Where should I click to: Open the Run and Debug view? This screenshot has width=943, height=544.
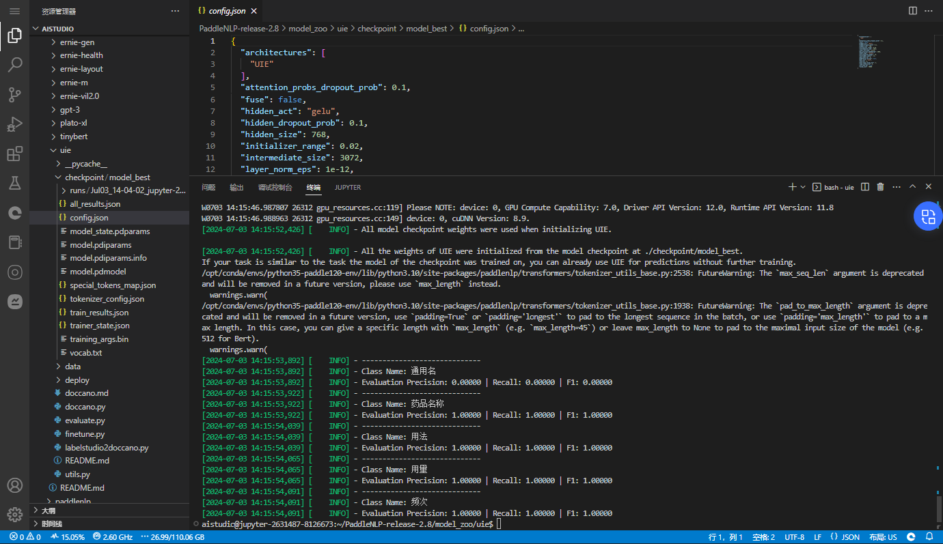coord(14,124)
